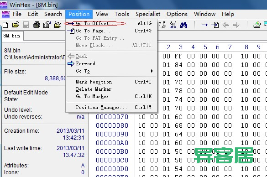Click the File size value 8,388,60
The image size is (267, 177).
point(55,78)
